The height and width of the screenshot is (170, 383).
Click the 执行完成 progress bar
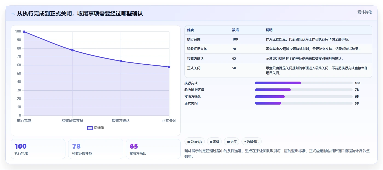[x=304, y=83]
